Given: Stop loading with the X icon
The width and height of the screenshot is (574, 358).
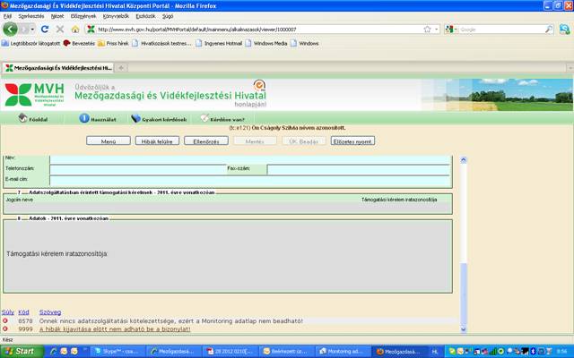Looking at the screenshot, I should pos(60,30).
